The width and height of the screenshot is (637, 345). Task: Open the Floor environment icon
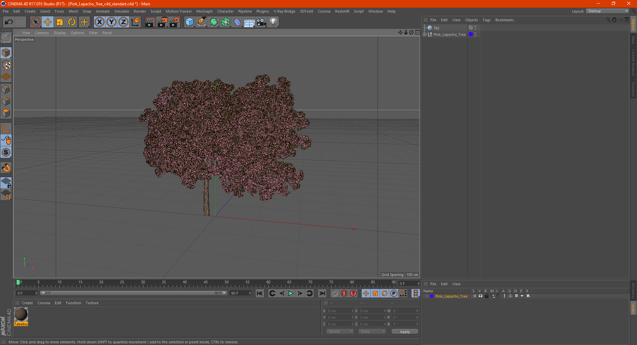(249, 22)
